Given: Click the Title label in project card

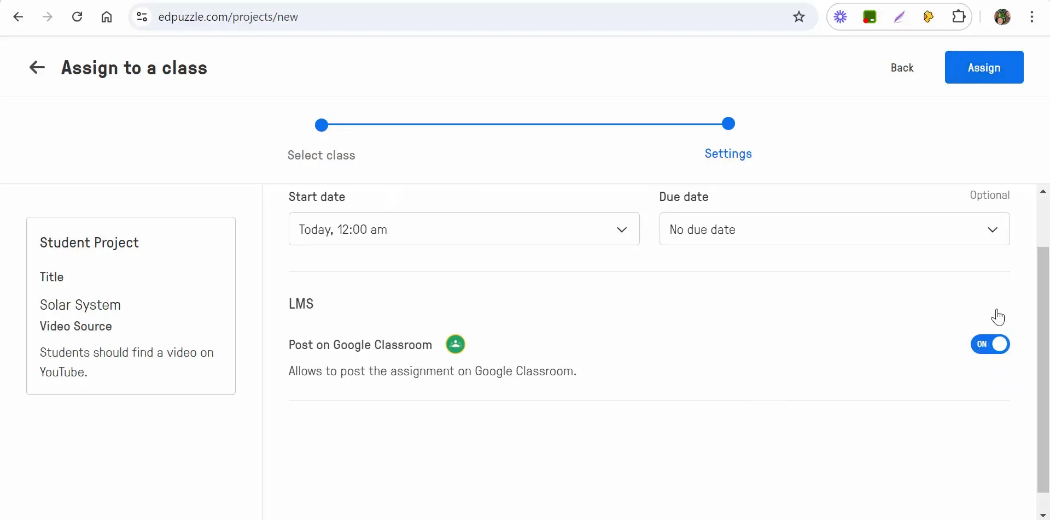Looking at the screenshot, I should (x=51, y=277).
